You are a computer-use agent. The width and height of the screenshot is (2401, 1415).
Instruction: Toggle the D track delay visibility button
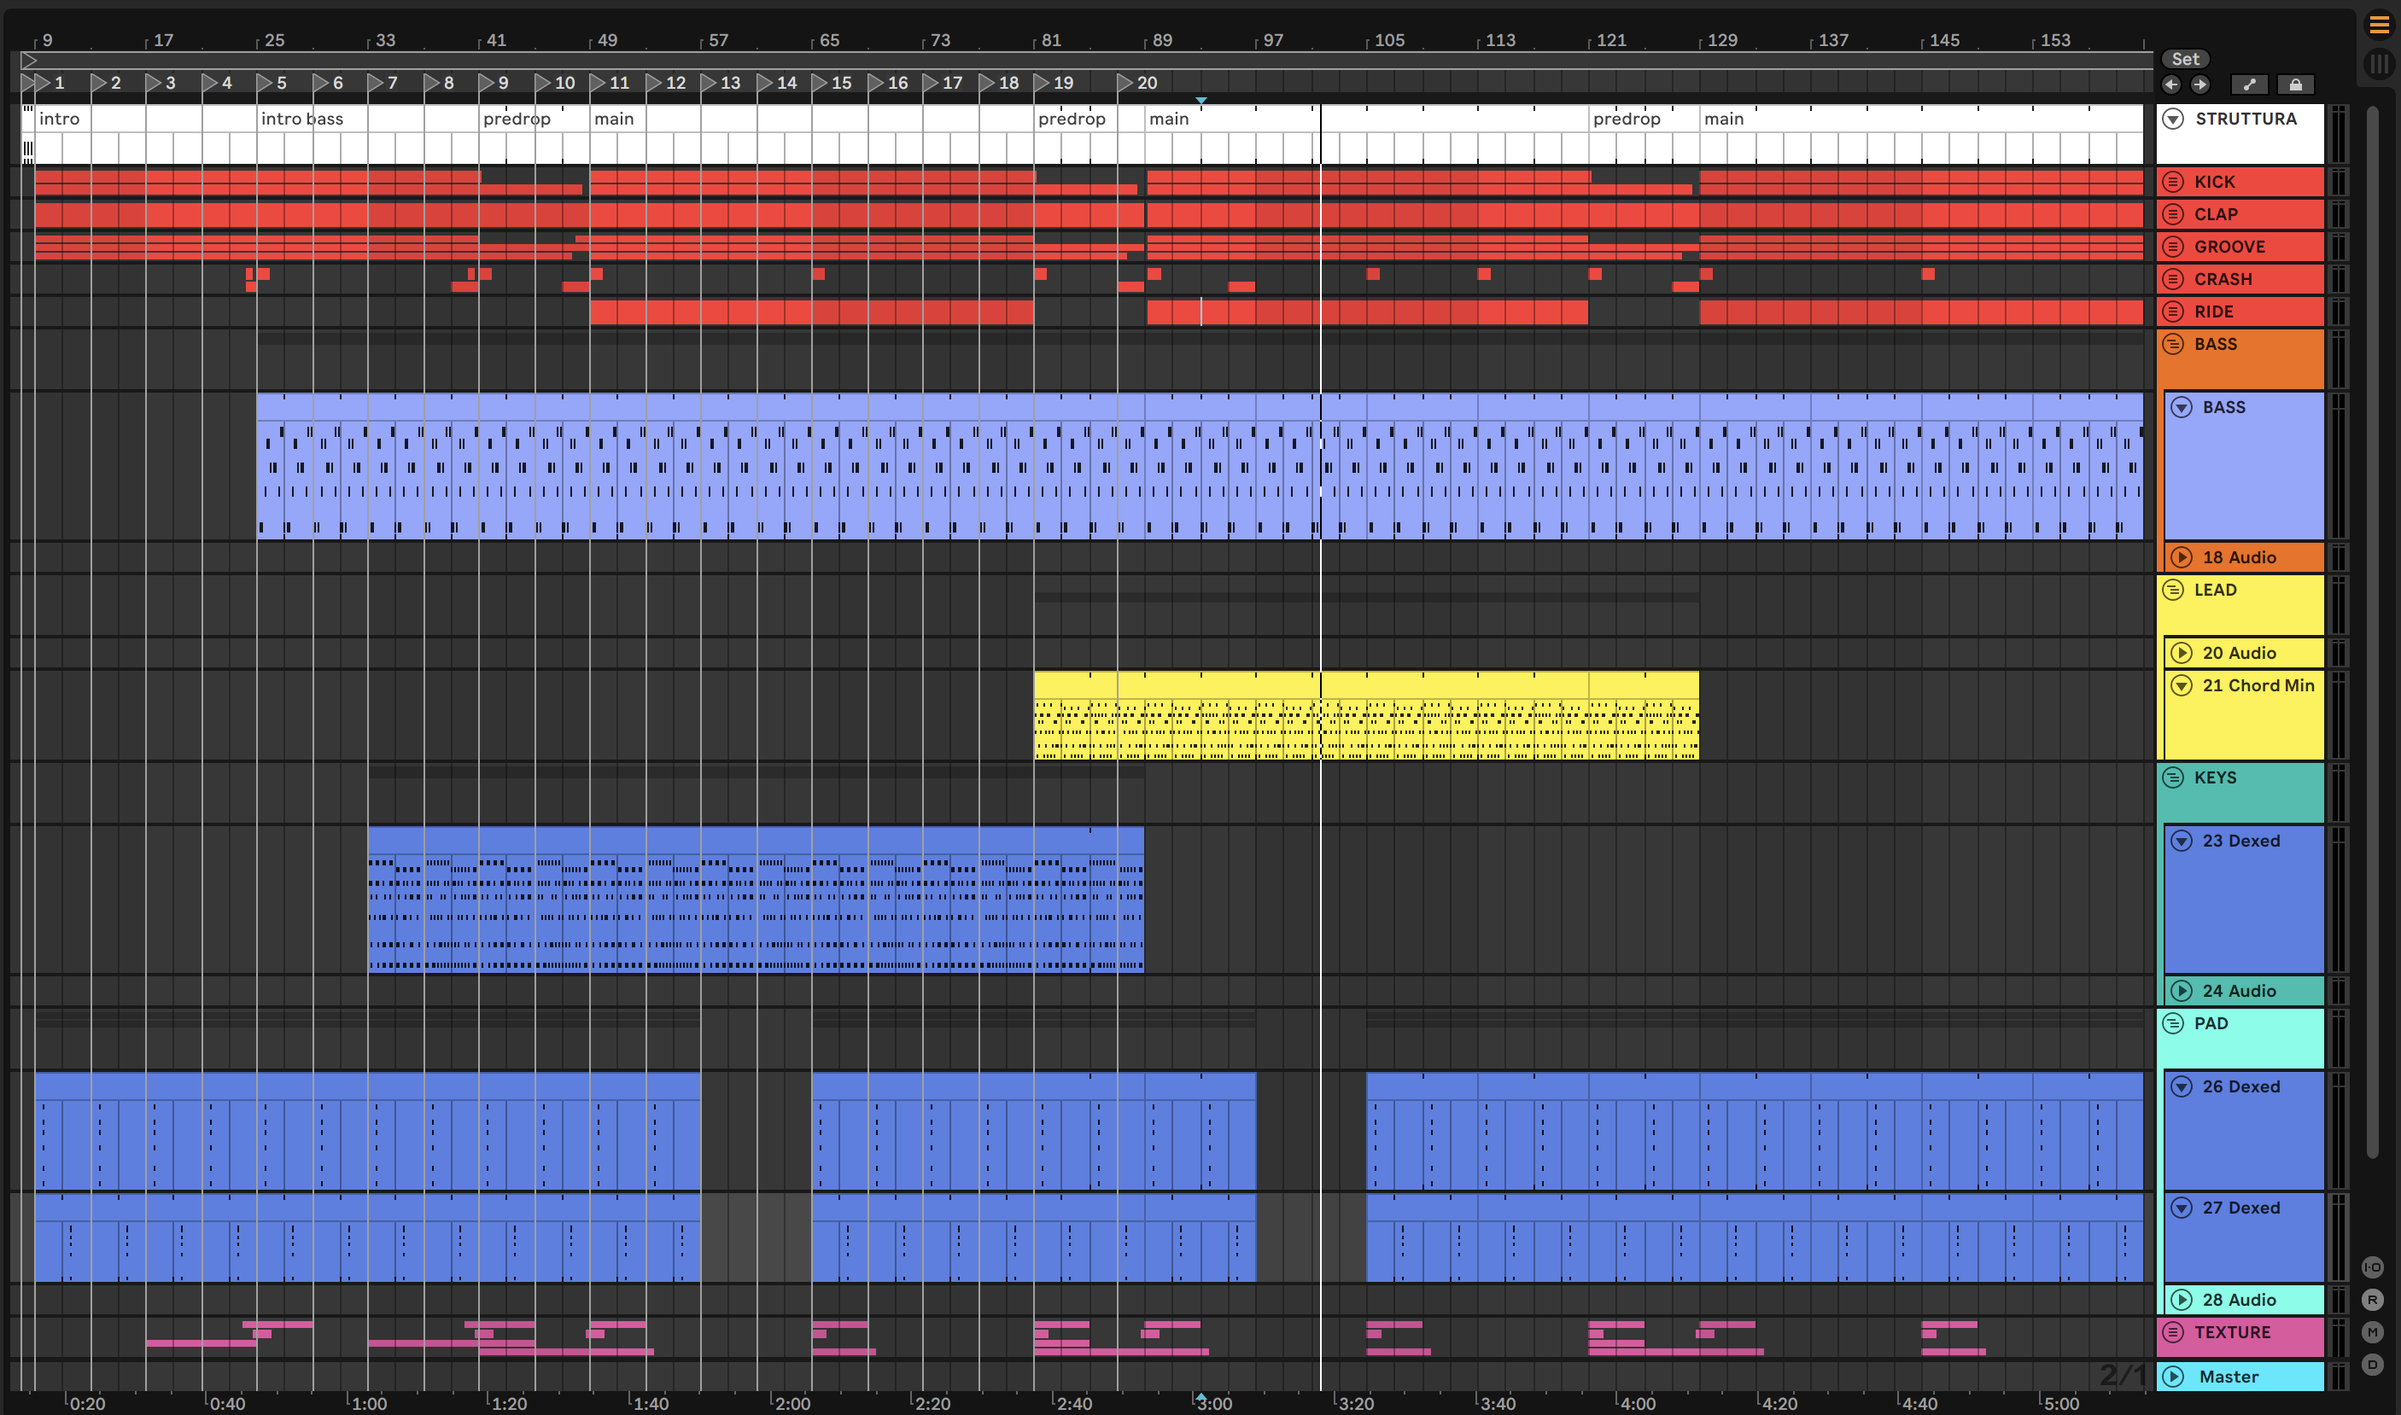[x=2372, y=1365]
